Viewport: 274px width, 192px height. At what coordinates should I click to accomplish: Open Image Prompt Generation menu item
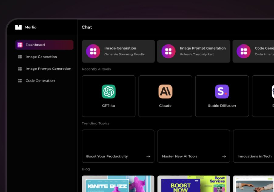tap(48, 69)
